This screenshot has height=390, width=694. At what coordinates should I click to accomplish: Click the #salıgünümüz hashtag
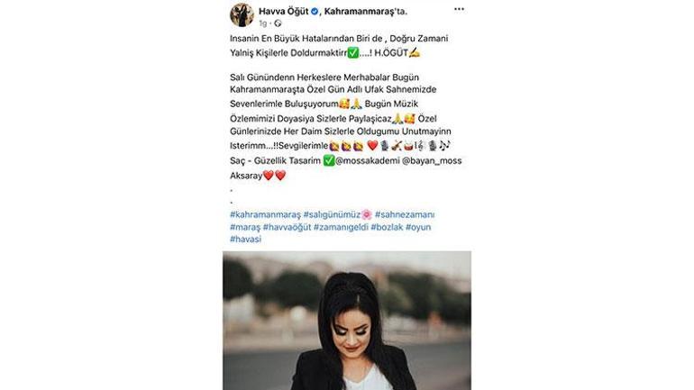coord(332,214)
